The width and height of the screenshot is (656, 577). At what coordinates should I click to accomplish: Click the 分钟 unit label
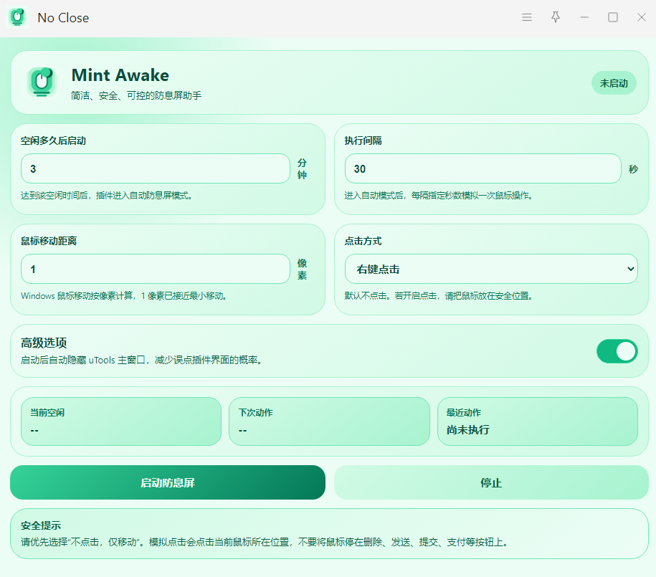click(302, 168)
